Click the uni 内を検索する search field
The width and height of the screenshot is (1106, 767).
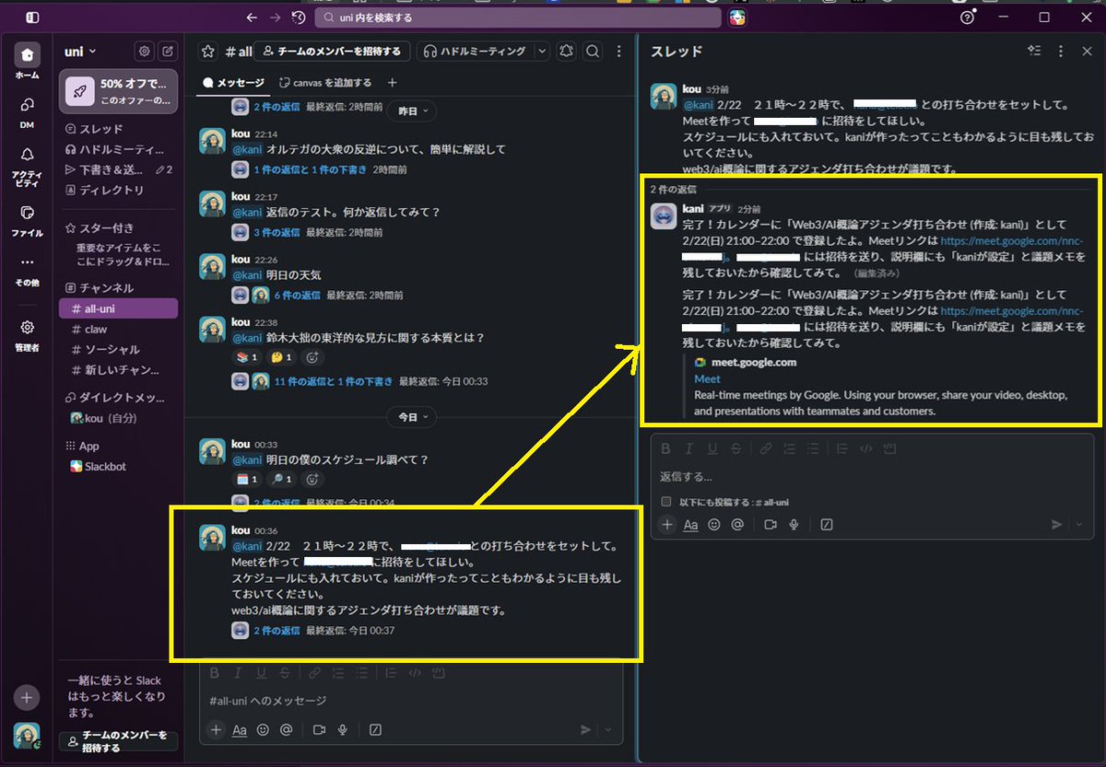(518, 17)
